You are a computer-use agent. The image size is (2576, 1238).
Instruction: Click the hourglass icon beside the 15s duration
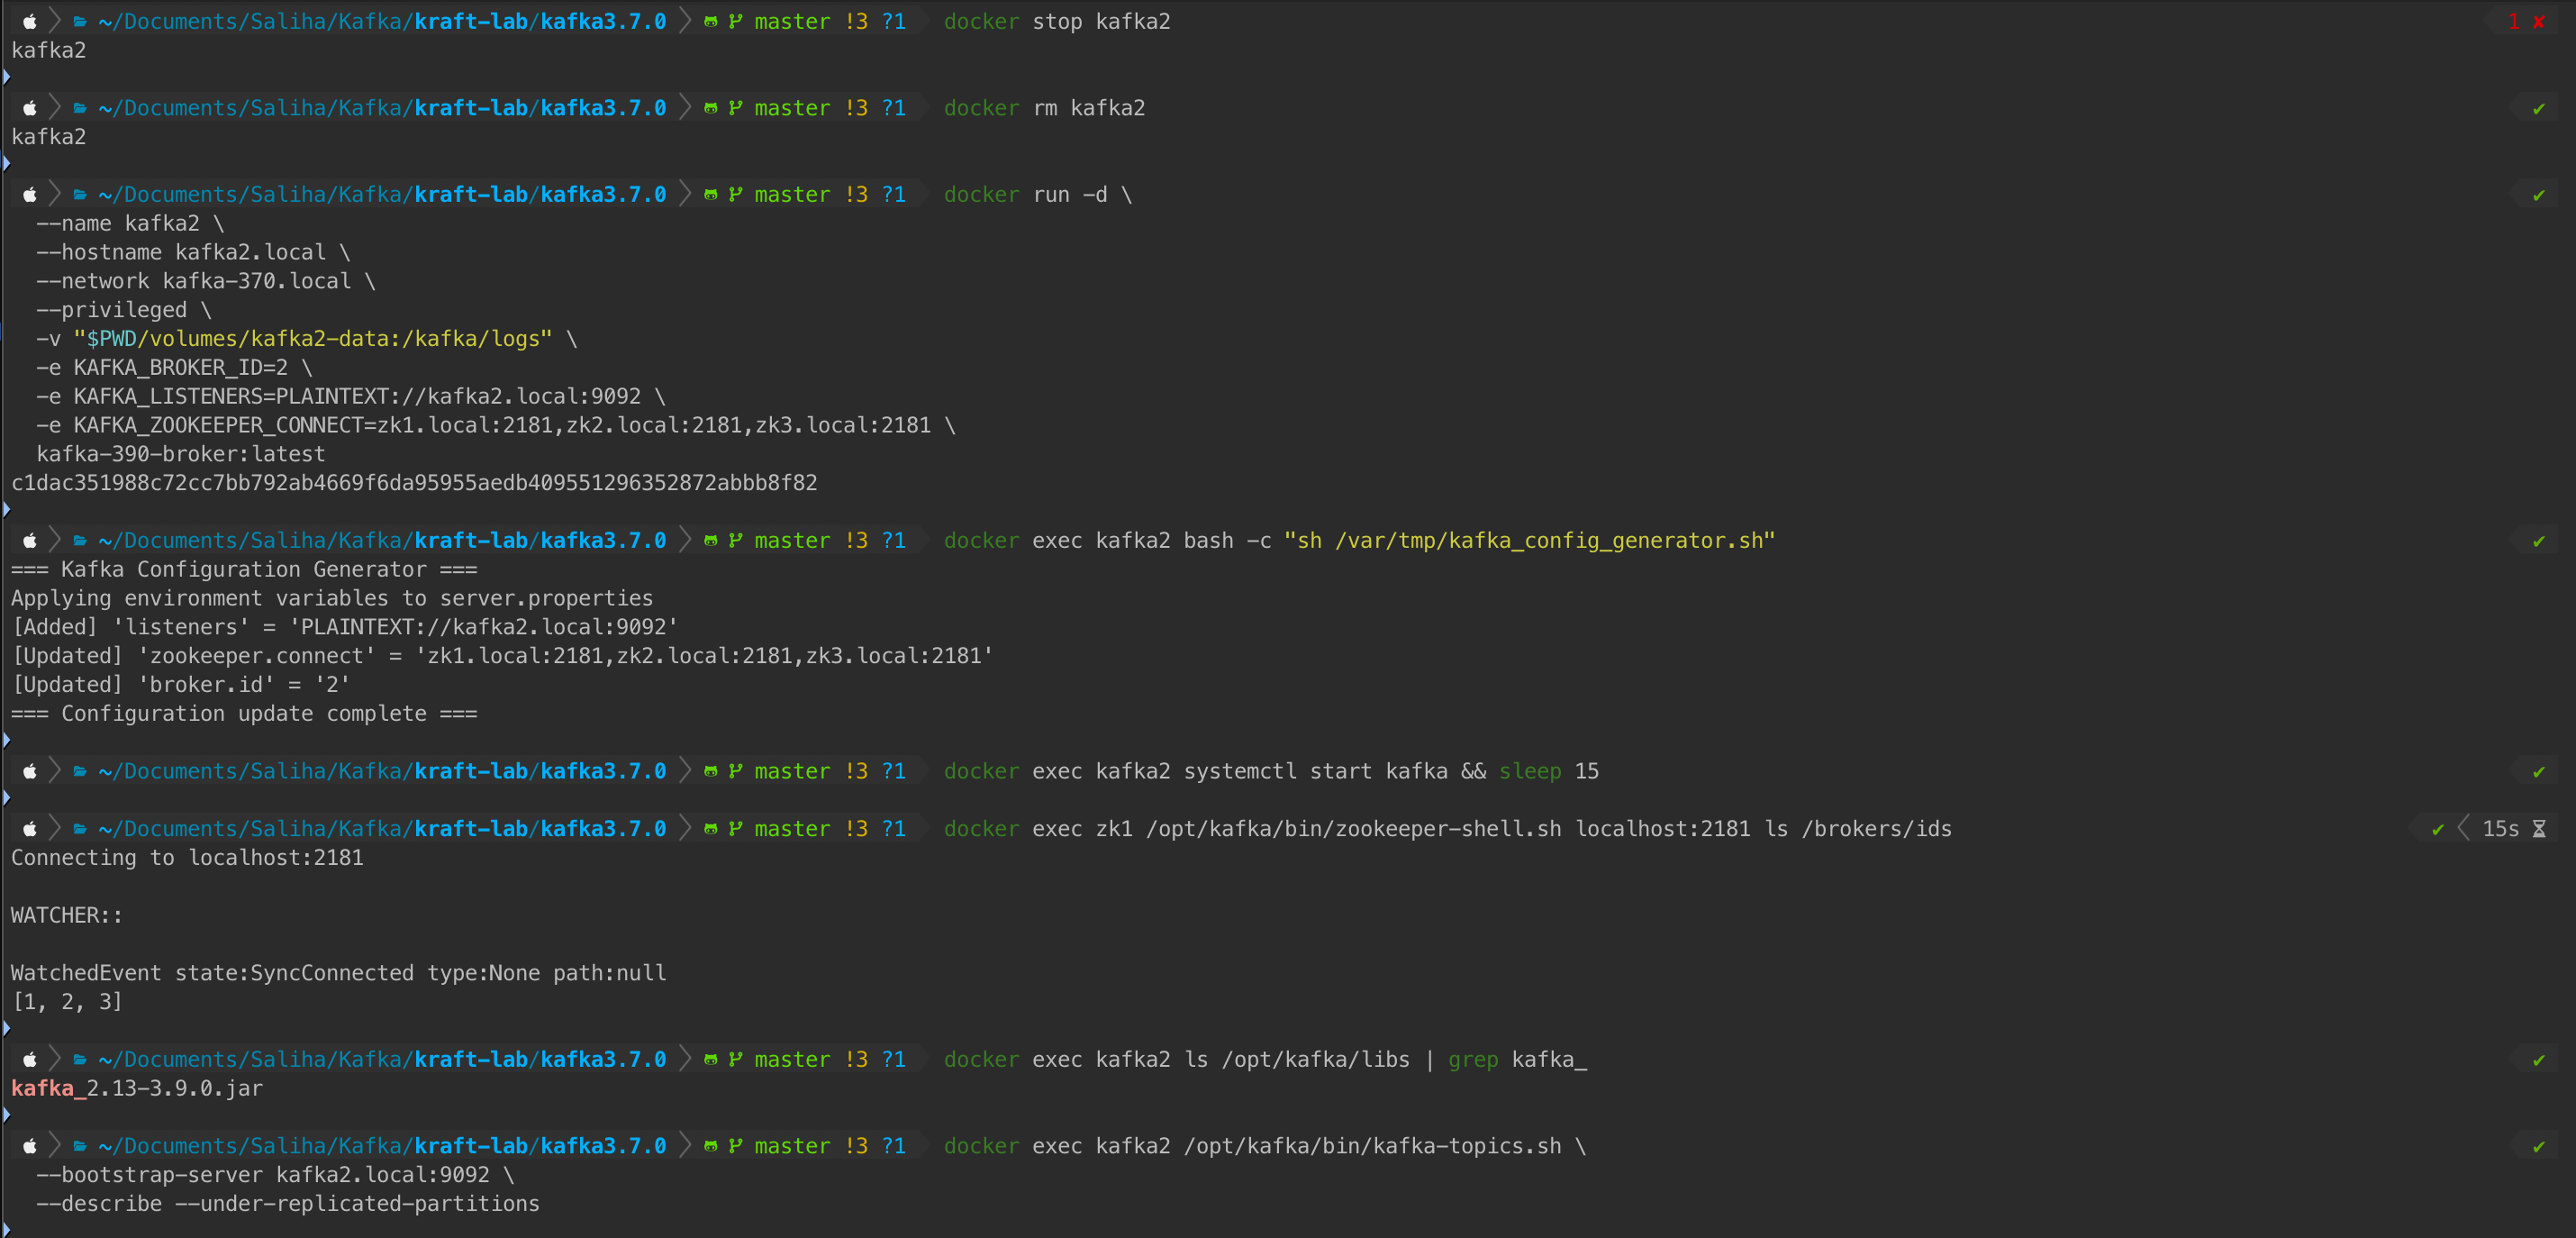(2541, 828)
